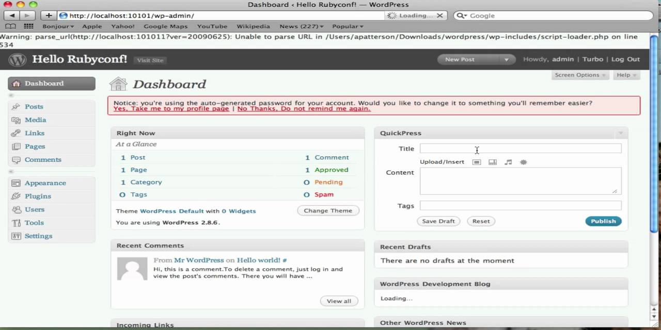Screen dimensions: 661x330
Task: Click the Appearance icon in the sidebar
Action: click(x=16, y=183)
